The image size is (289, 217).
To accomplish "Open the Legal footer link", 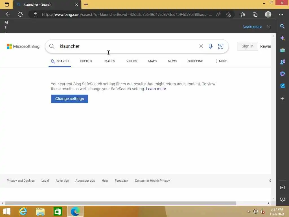I will coord(45,181).
